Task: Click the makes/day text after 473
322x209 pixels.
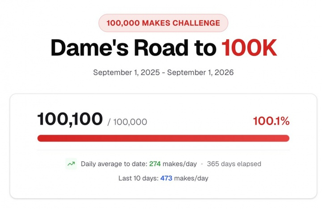Action: (x=191, y=178)
